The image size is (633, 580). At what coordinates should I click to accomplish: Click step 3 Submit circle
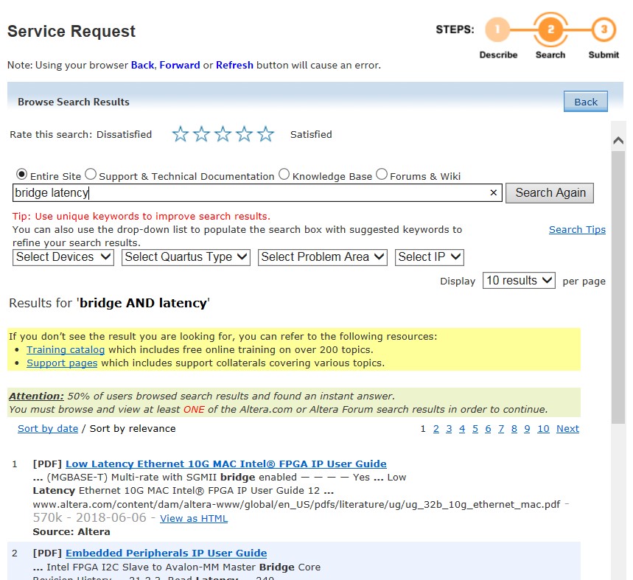[x=604, y=29]
